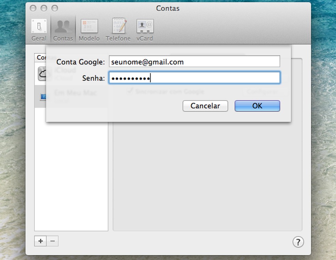Cancel the Google account dialog
The height and width of the screenshot is (260, 336).
pos(205,106)
